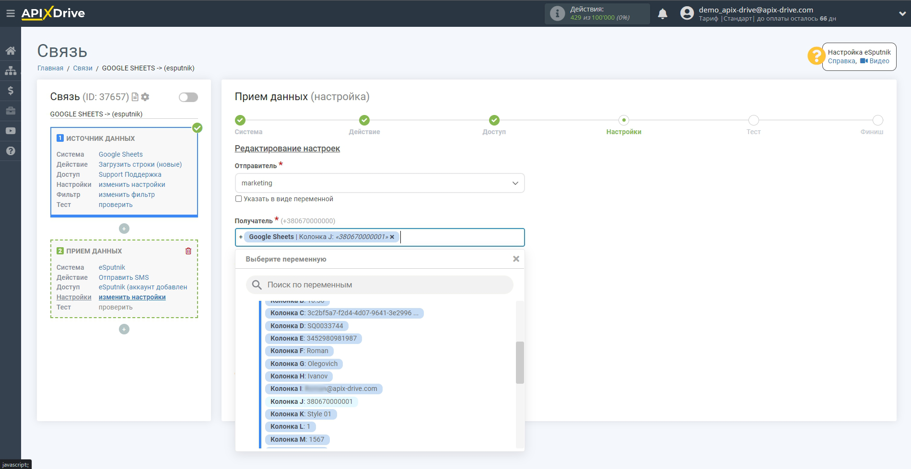Click 'eSputnik (аккаунт добавлен' access link
Screen dimensions: 911x469
[143, 287]
